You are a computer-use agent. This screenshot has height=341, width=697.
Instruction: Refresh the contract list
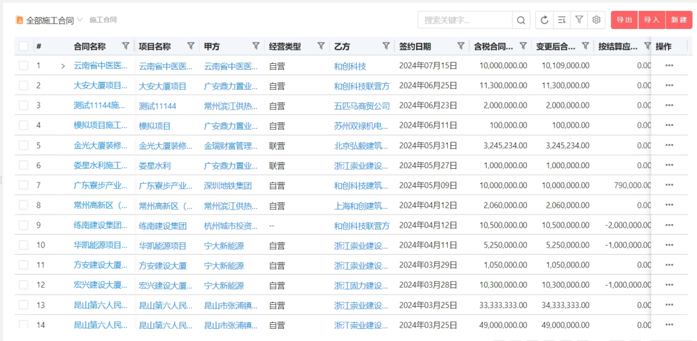click(544, 20)
